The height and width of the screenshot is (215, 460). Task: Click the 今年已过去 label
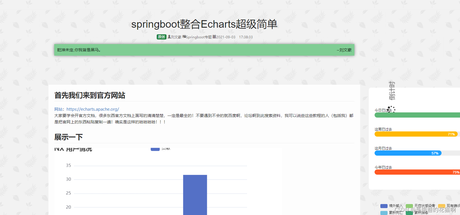click(383, 167)
